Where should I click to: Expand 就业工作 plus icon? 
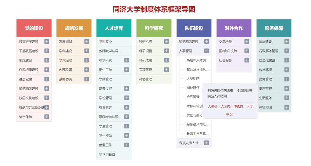click(127, 145)
